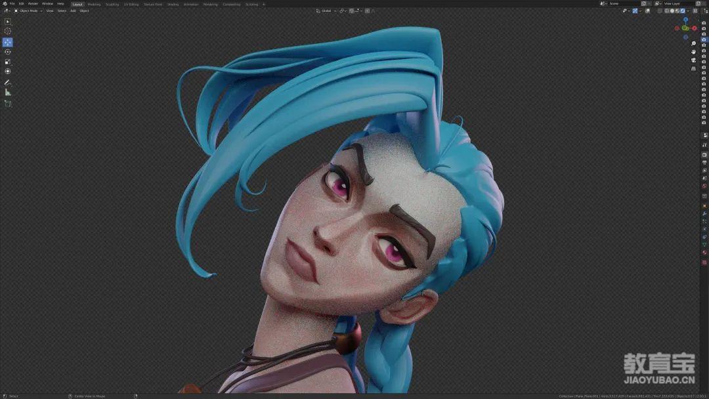
Task: Open the World properties tab
Action: (x=704, y=186)
